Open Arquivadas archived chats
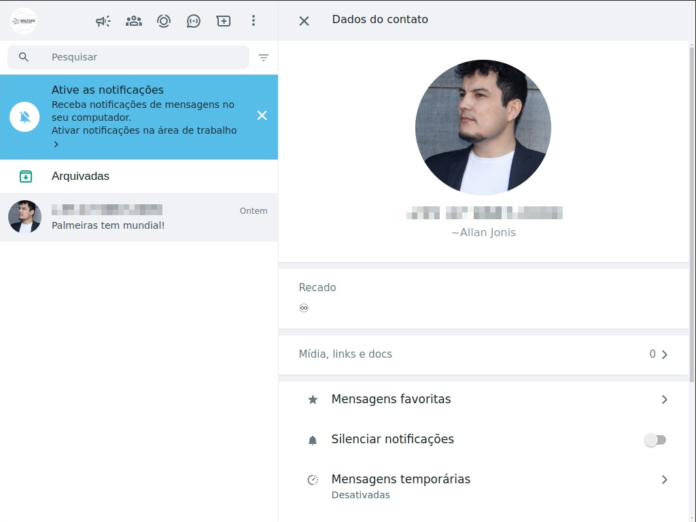This screenshot has width=696, height=522. coord(139,176)
